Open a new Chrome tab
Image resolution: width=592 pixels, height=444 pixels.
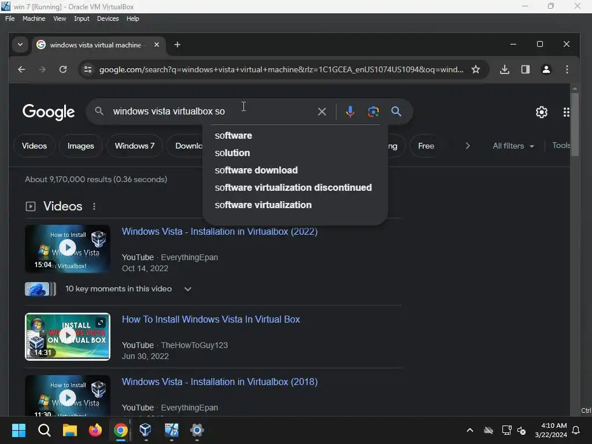click(177, 45)
